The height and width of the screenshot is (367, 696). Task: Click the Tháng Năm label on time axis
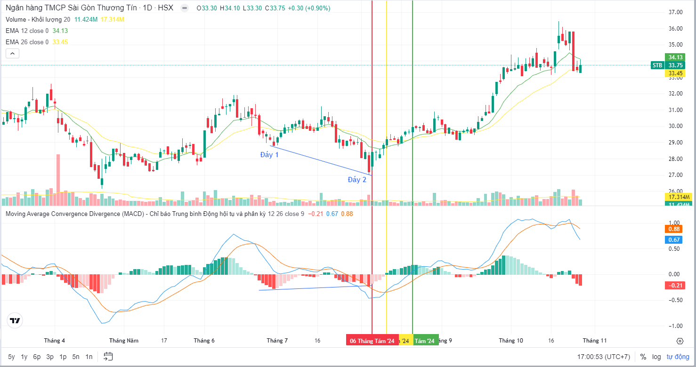coord(124,340)
